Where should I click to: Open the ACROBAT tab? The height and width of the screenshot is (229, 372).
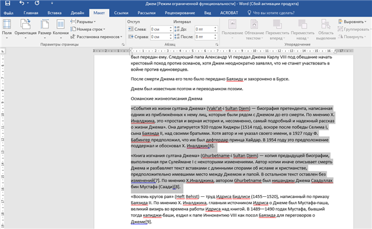(x=229, y=13)
